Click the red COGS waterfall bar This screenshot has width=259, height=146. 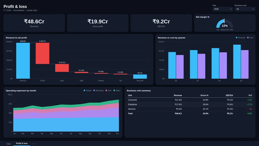(x=42, y=53)
